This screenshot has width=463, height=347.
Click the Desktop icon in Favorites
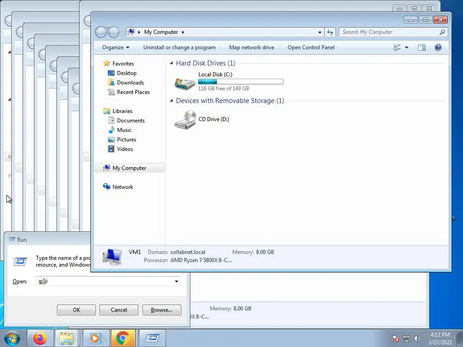point(111,73)
